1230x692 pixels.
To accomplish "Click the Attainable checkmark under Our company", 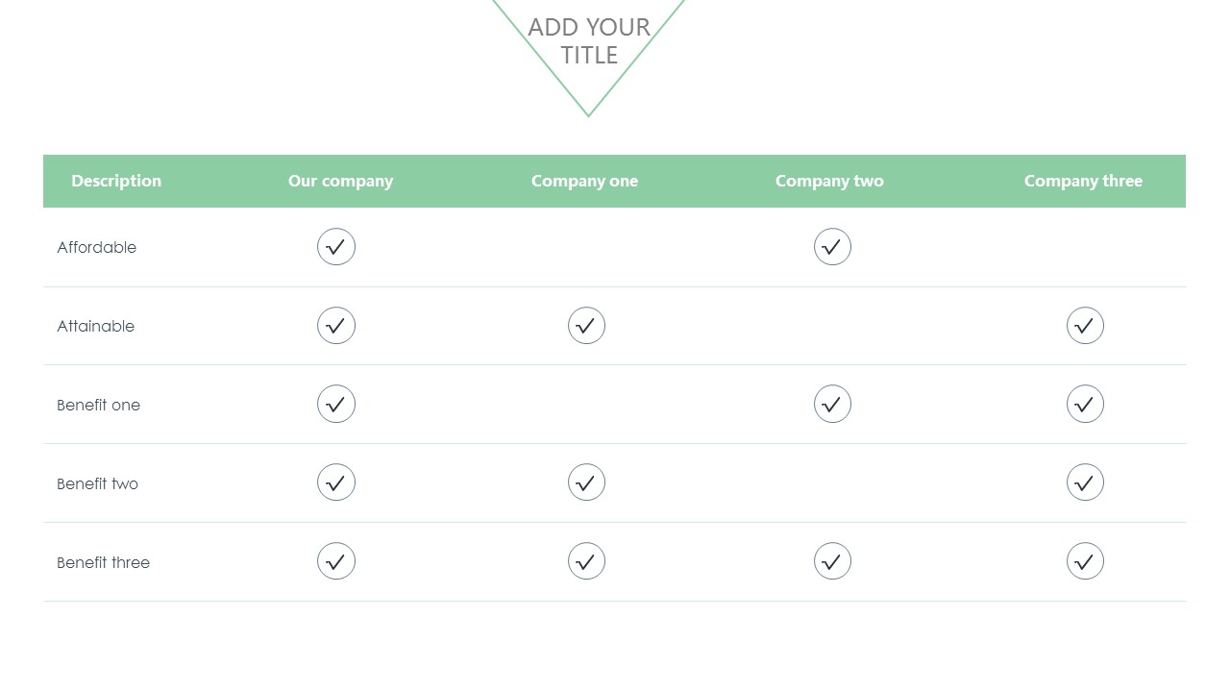I will tap(336, 326).
